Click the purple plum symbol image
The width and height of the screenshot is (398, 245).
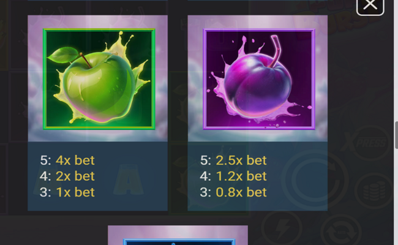point(259,79)
